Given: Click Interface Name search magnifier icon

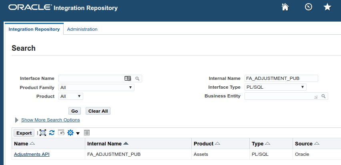Looking at the screenshot, I should coord(137,79).
